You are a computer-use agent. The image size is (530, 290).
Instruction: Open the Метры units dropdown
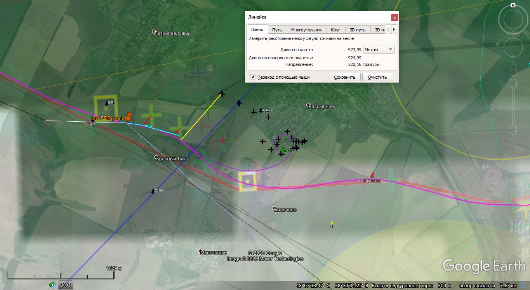tap(379, 50)
